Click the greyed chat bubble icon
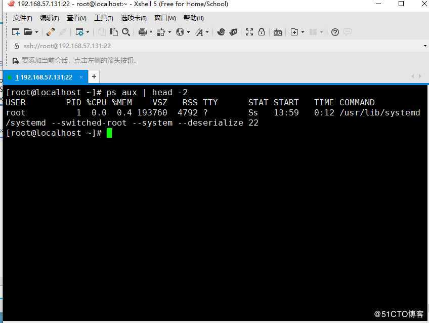This screenshot has width=429, height=323. 348,32
